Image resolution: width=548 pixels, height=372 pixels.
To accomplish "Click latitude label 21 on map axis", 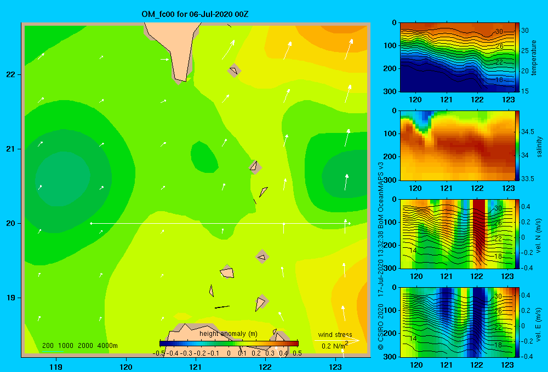I will tap(11, 149).
